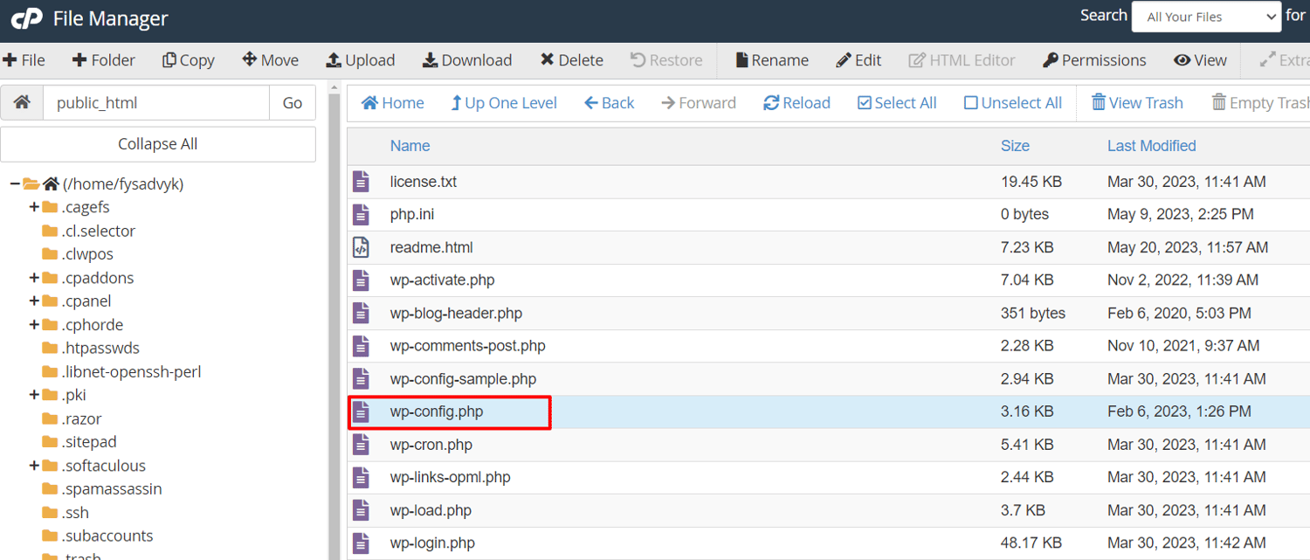Viewport: 1310px width, 560px height.
Task: Select the Upload toolbar icon
Action: [x=361, y=60]
